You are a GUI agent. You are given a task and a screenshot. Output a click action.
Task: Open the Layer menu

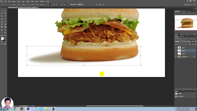point(19,1)
